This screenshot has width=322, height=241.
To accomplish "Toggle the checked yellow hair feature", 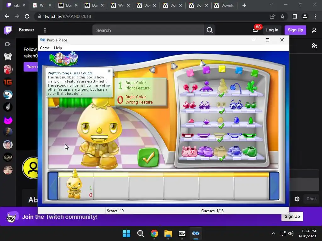I will click(222, 87).
